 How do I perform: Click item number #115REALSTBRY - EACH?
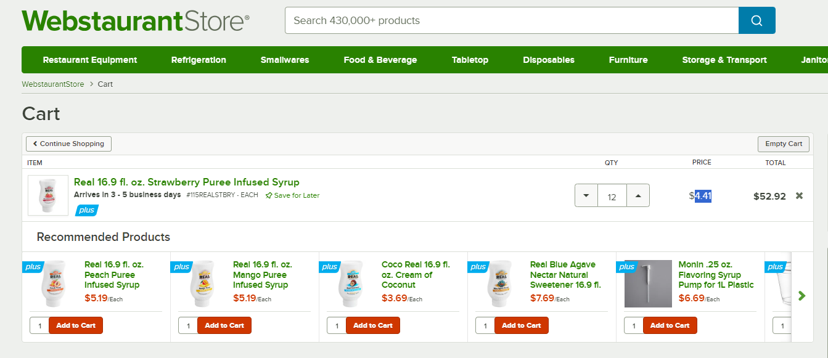pyautogui.click(x=222, y=195)
